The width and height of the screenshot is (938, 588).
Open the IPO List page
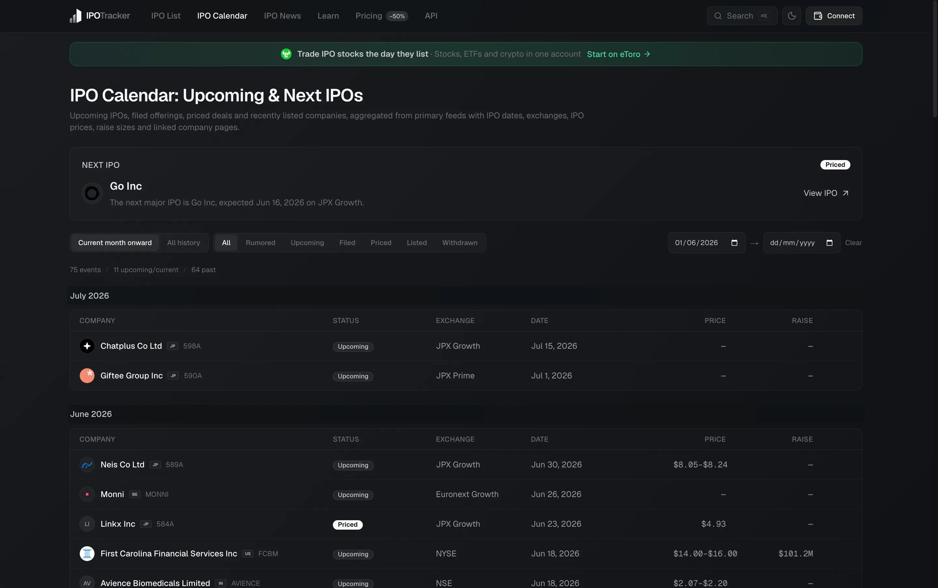[x=166, y=16]
